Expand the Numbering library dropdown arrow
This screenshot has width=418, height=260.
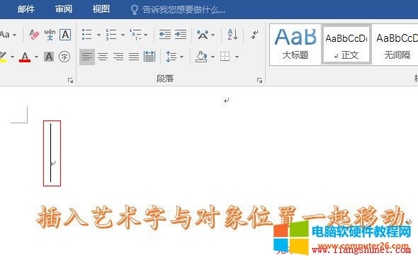[x=123, y=35]
